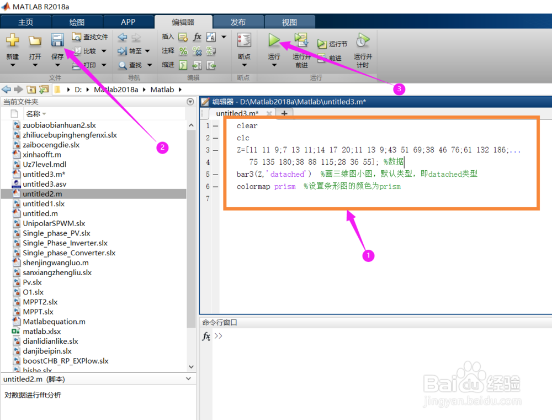
Task: Apply smart indent icon
Action: 183,65
